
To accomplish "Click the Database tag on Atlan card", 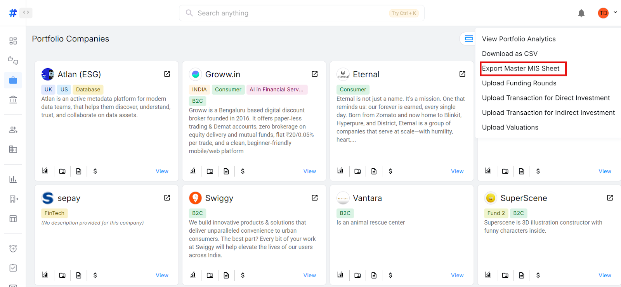I will click(88, 90).
